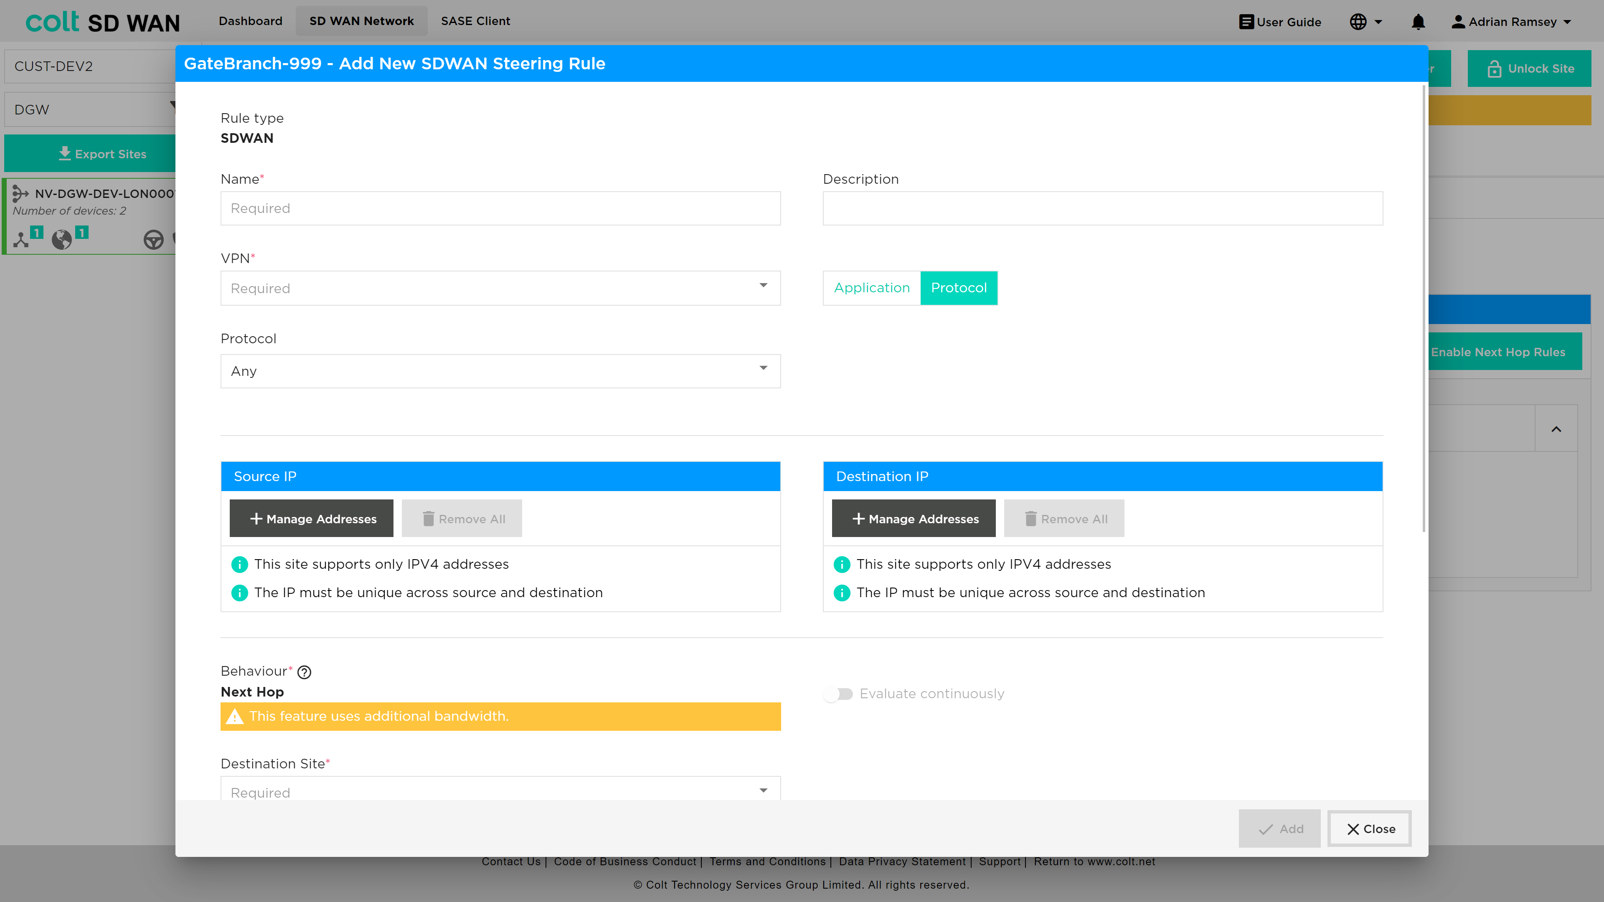Viewport: 1604px width, 902px height.
Task: Click the Add button
Action: [x=1279, y=829]
